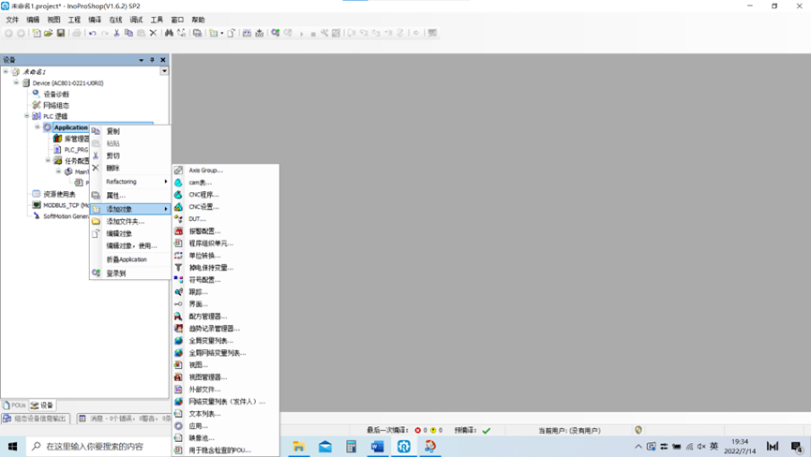This screenshot has width=811, height=457.
Task: Open the 调试 menu
Action: click(x=136, y=20)
